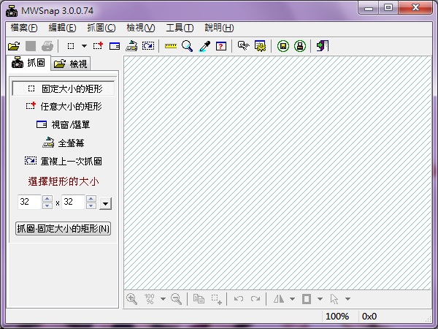Click the selection crop icon in bottom toolbar
Screen dimensions: 438x329
point(217,299)
